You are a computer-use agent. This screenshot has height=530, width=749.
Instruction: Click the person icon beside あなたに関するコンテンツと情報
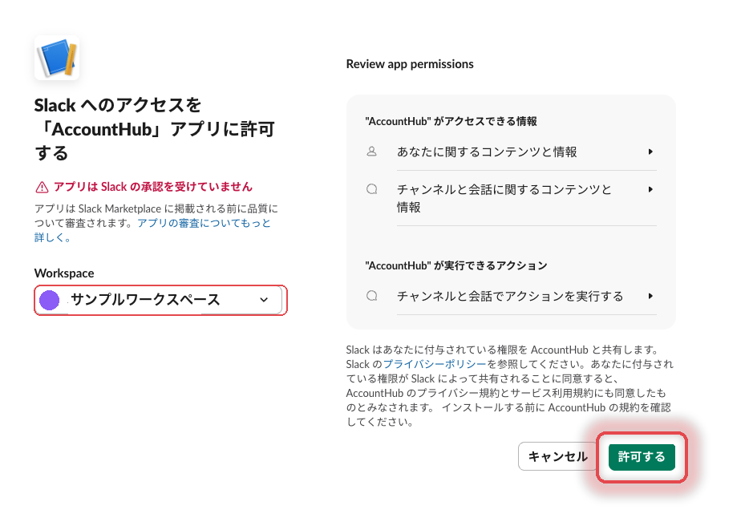(x=371, y=152)
